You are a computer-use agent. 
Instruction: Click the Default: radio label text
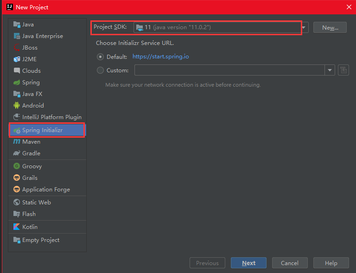point(117,57)
